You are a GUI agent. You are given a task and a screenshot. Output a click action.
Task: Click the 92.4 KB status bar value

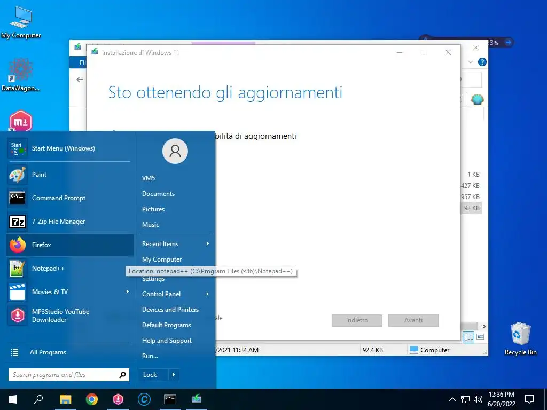pos(372,350)
